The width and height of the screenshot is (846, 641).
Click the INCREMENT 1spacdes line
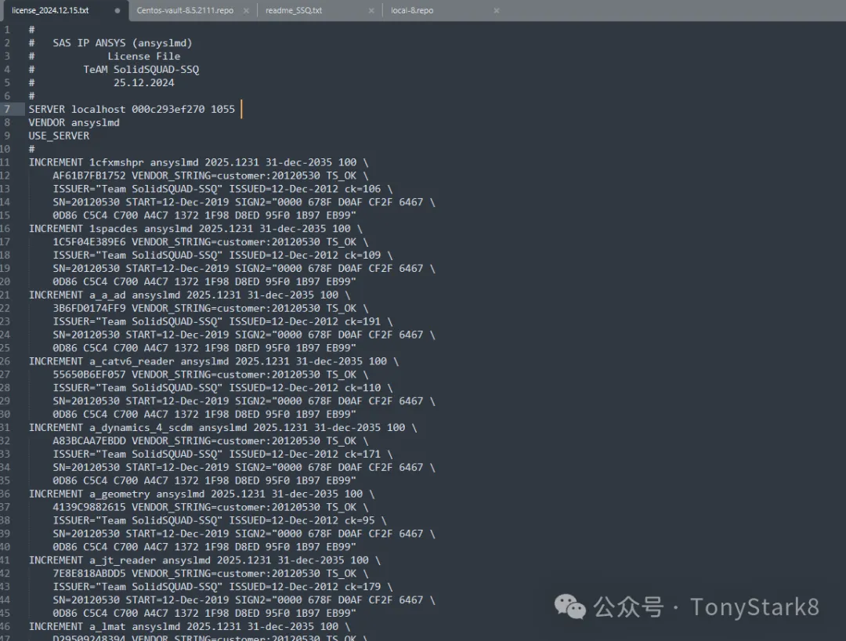[195, 229]
